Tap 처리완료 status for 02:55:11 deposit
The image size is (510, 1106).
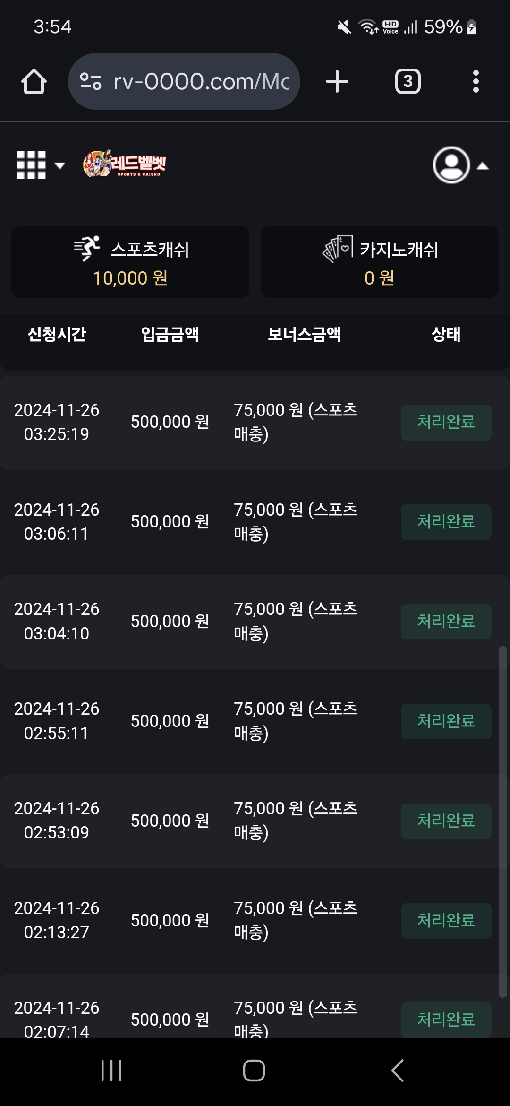coord(446,721)
